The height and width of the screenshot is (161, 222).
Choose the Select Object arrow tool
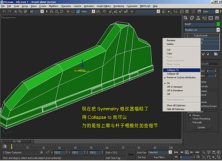click(x=47, y=11)
